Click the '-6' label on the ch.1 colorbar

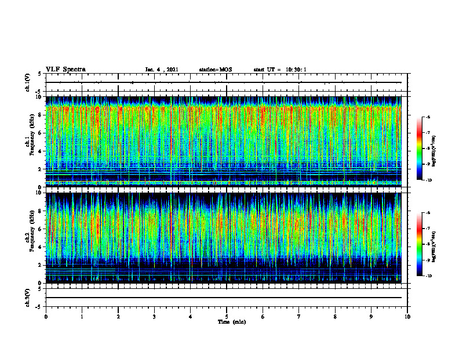coord(428,117)
